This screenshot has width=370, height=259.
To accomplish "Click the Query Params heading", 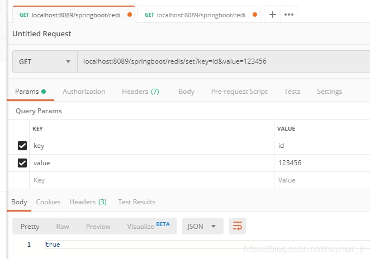I will (x=39, y=111).
